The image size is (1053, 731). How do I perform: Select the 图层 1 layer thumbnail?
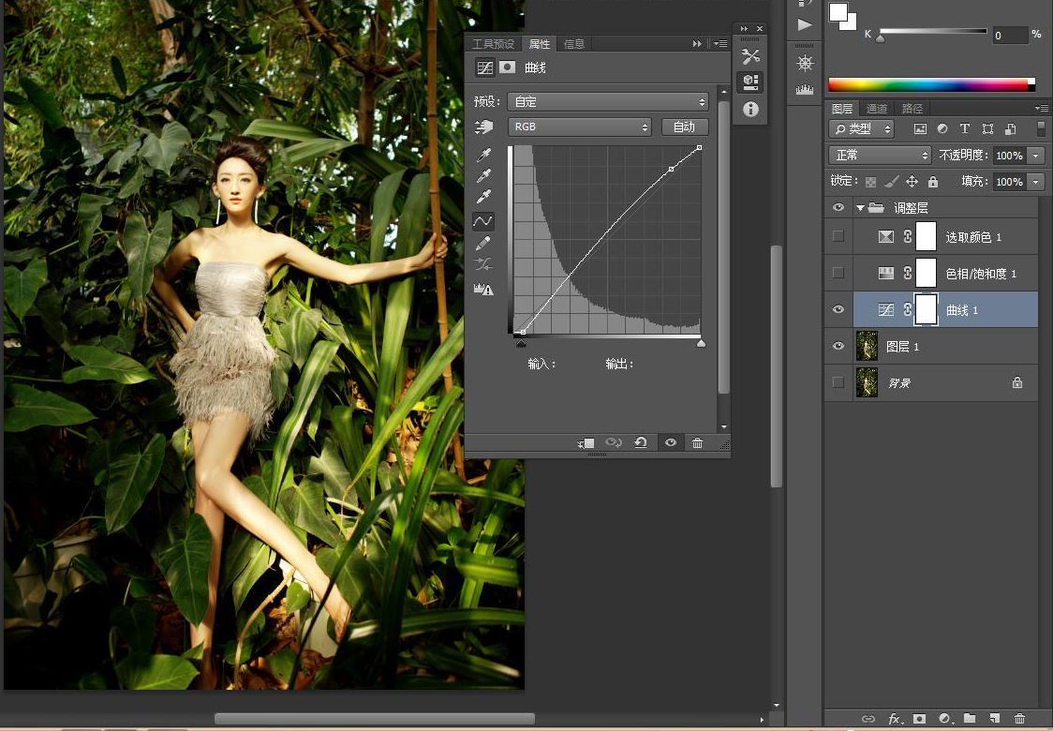tap(868, 346)
